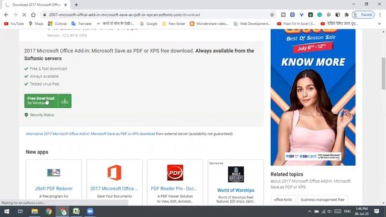The image size is (386, 217).
Task: Open File Explorer from the taskbar
Action: [34, 212]
